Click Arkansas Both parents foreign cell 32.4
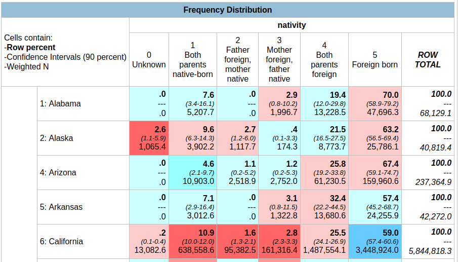Viewport: 458px width, 262px height. (324, 207)
